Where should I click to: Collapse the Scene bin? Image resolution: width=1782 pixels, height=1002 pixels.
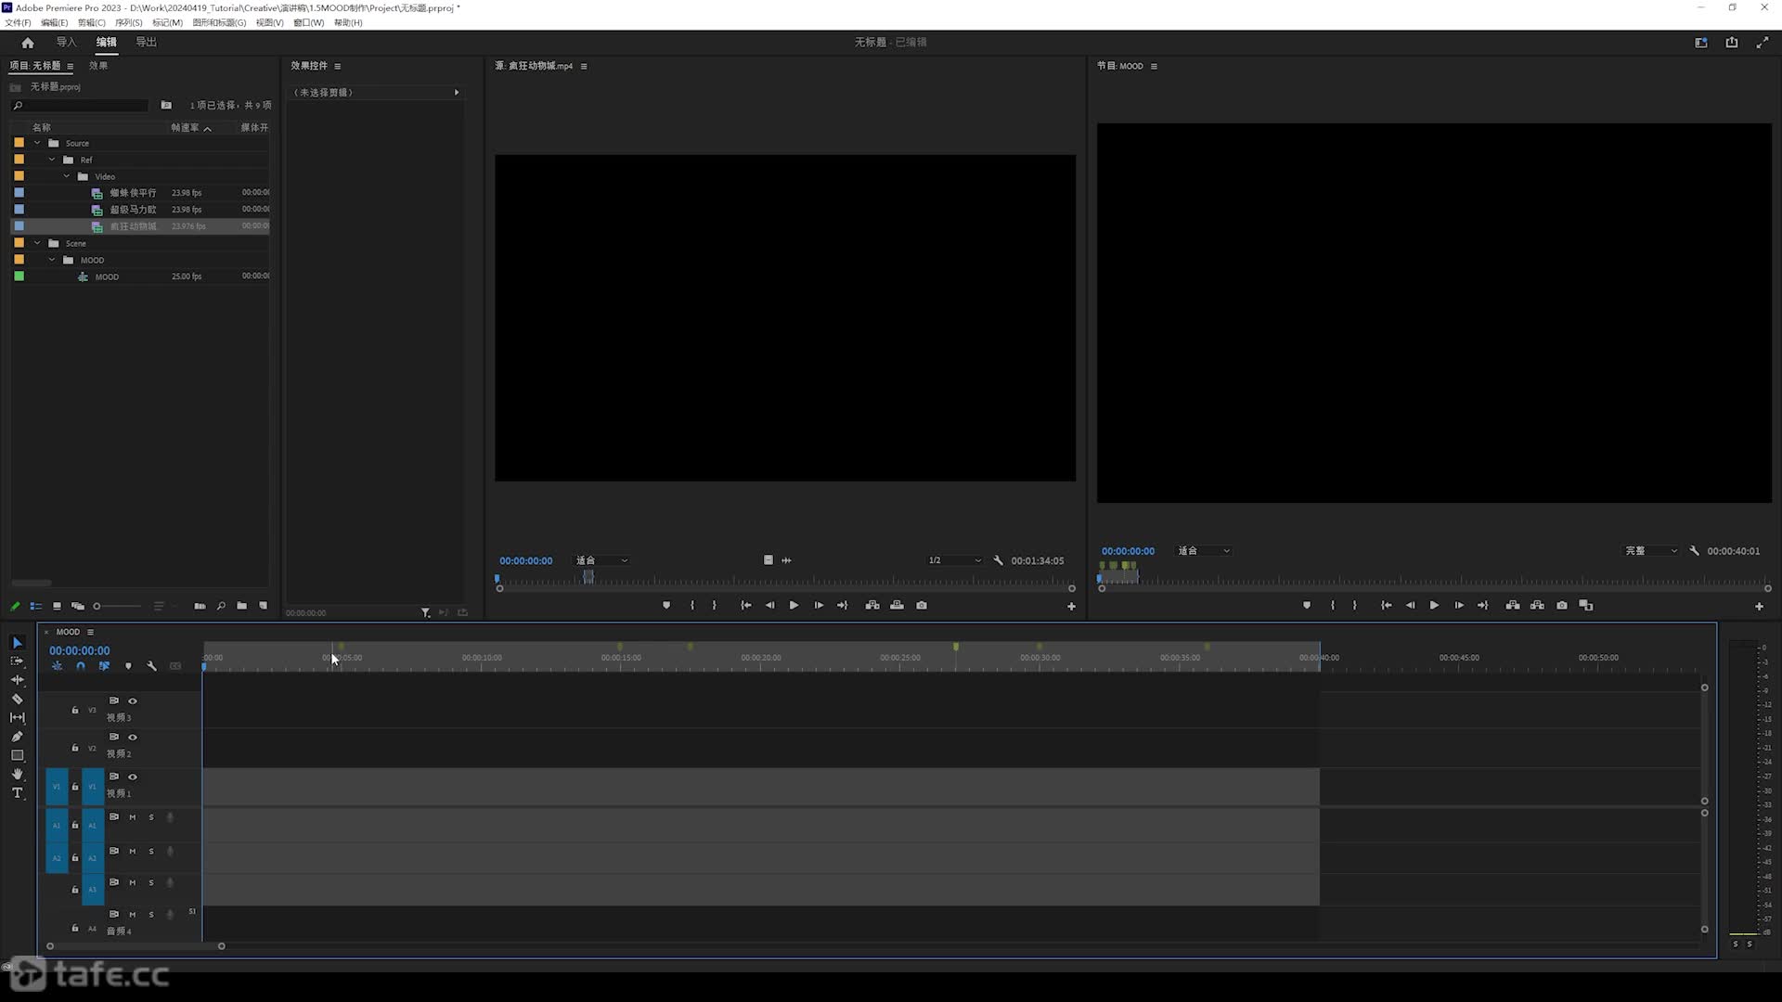tap(37, 243)
